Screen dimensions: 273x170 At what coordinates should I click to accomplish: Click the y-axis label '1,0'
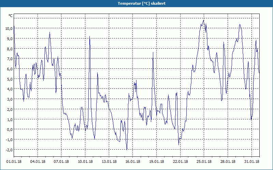(10, 120)
